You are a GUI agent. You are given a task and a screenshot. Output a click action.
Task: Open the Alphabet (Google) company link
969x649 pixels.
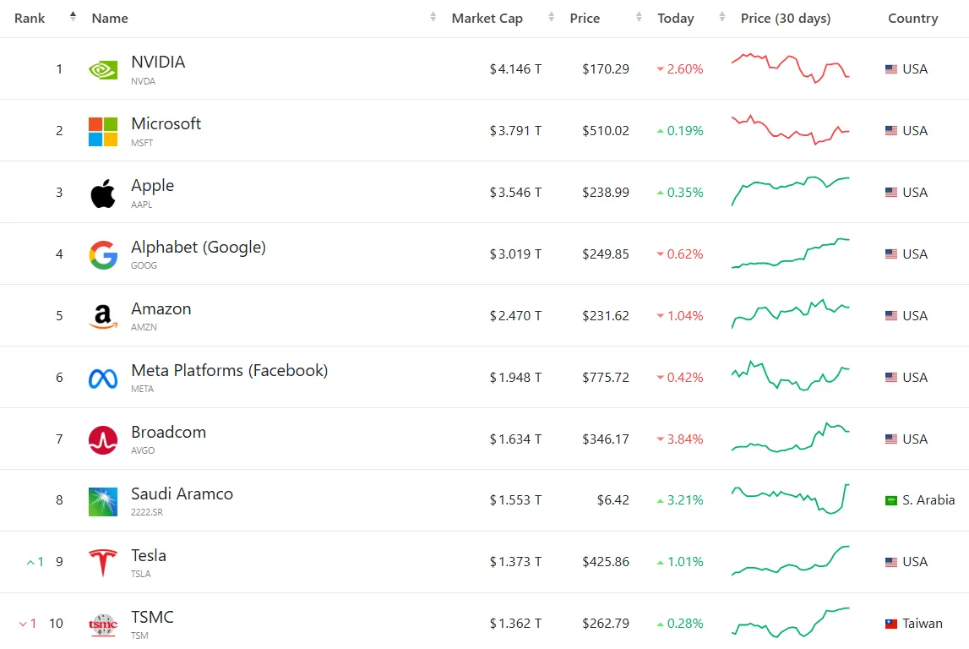tap(199, 248)
